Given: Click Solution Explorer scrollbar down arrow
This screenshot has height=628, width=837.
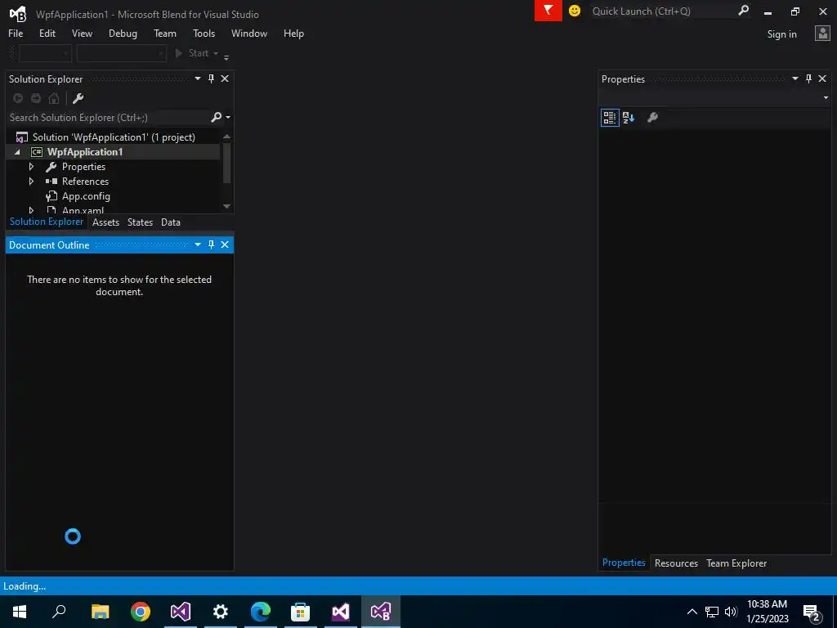Looking at the screenshot, I should pos(227,206).
